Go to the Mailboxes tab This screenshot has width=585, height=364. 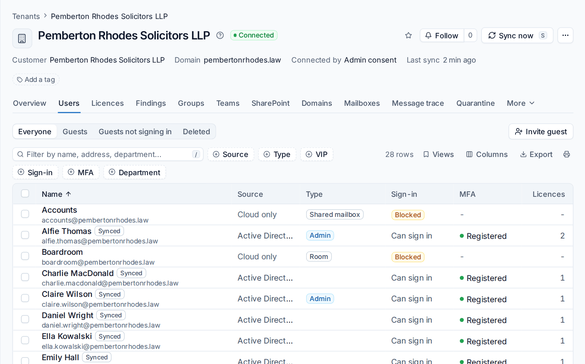pos(362,103)
